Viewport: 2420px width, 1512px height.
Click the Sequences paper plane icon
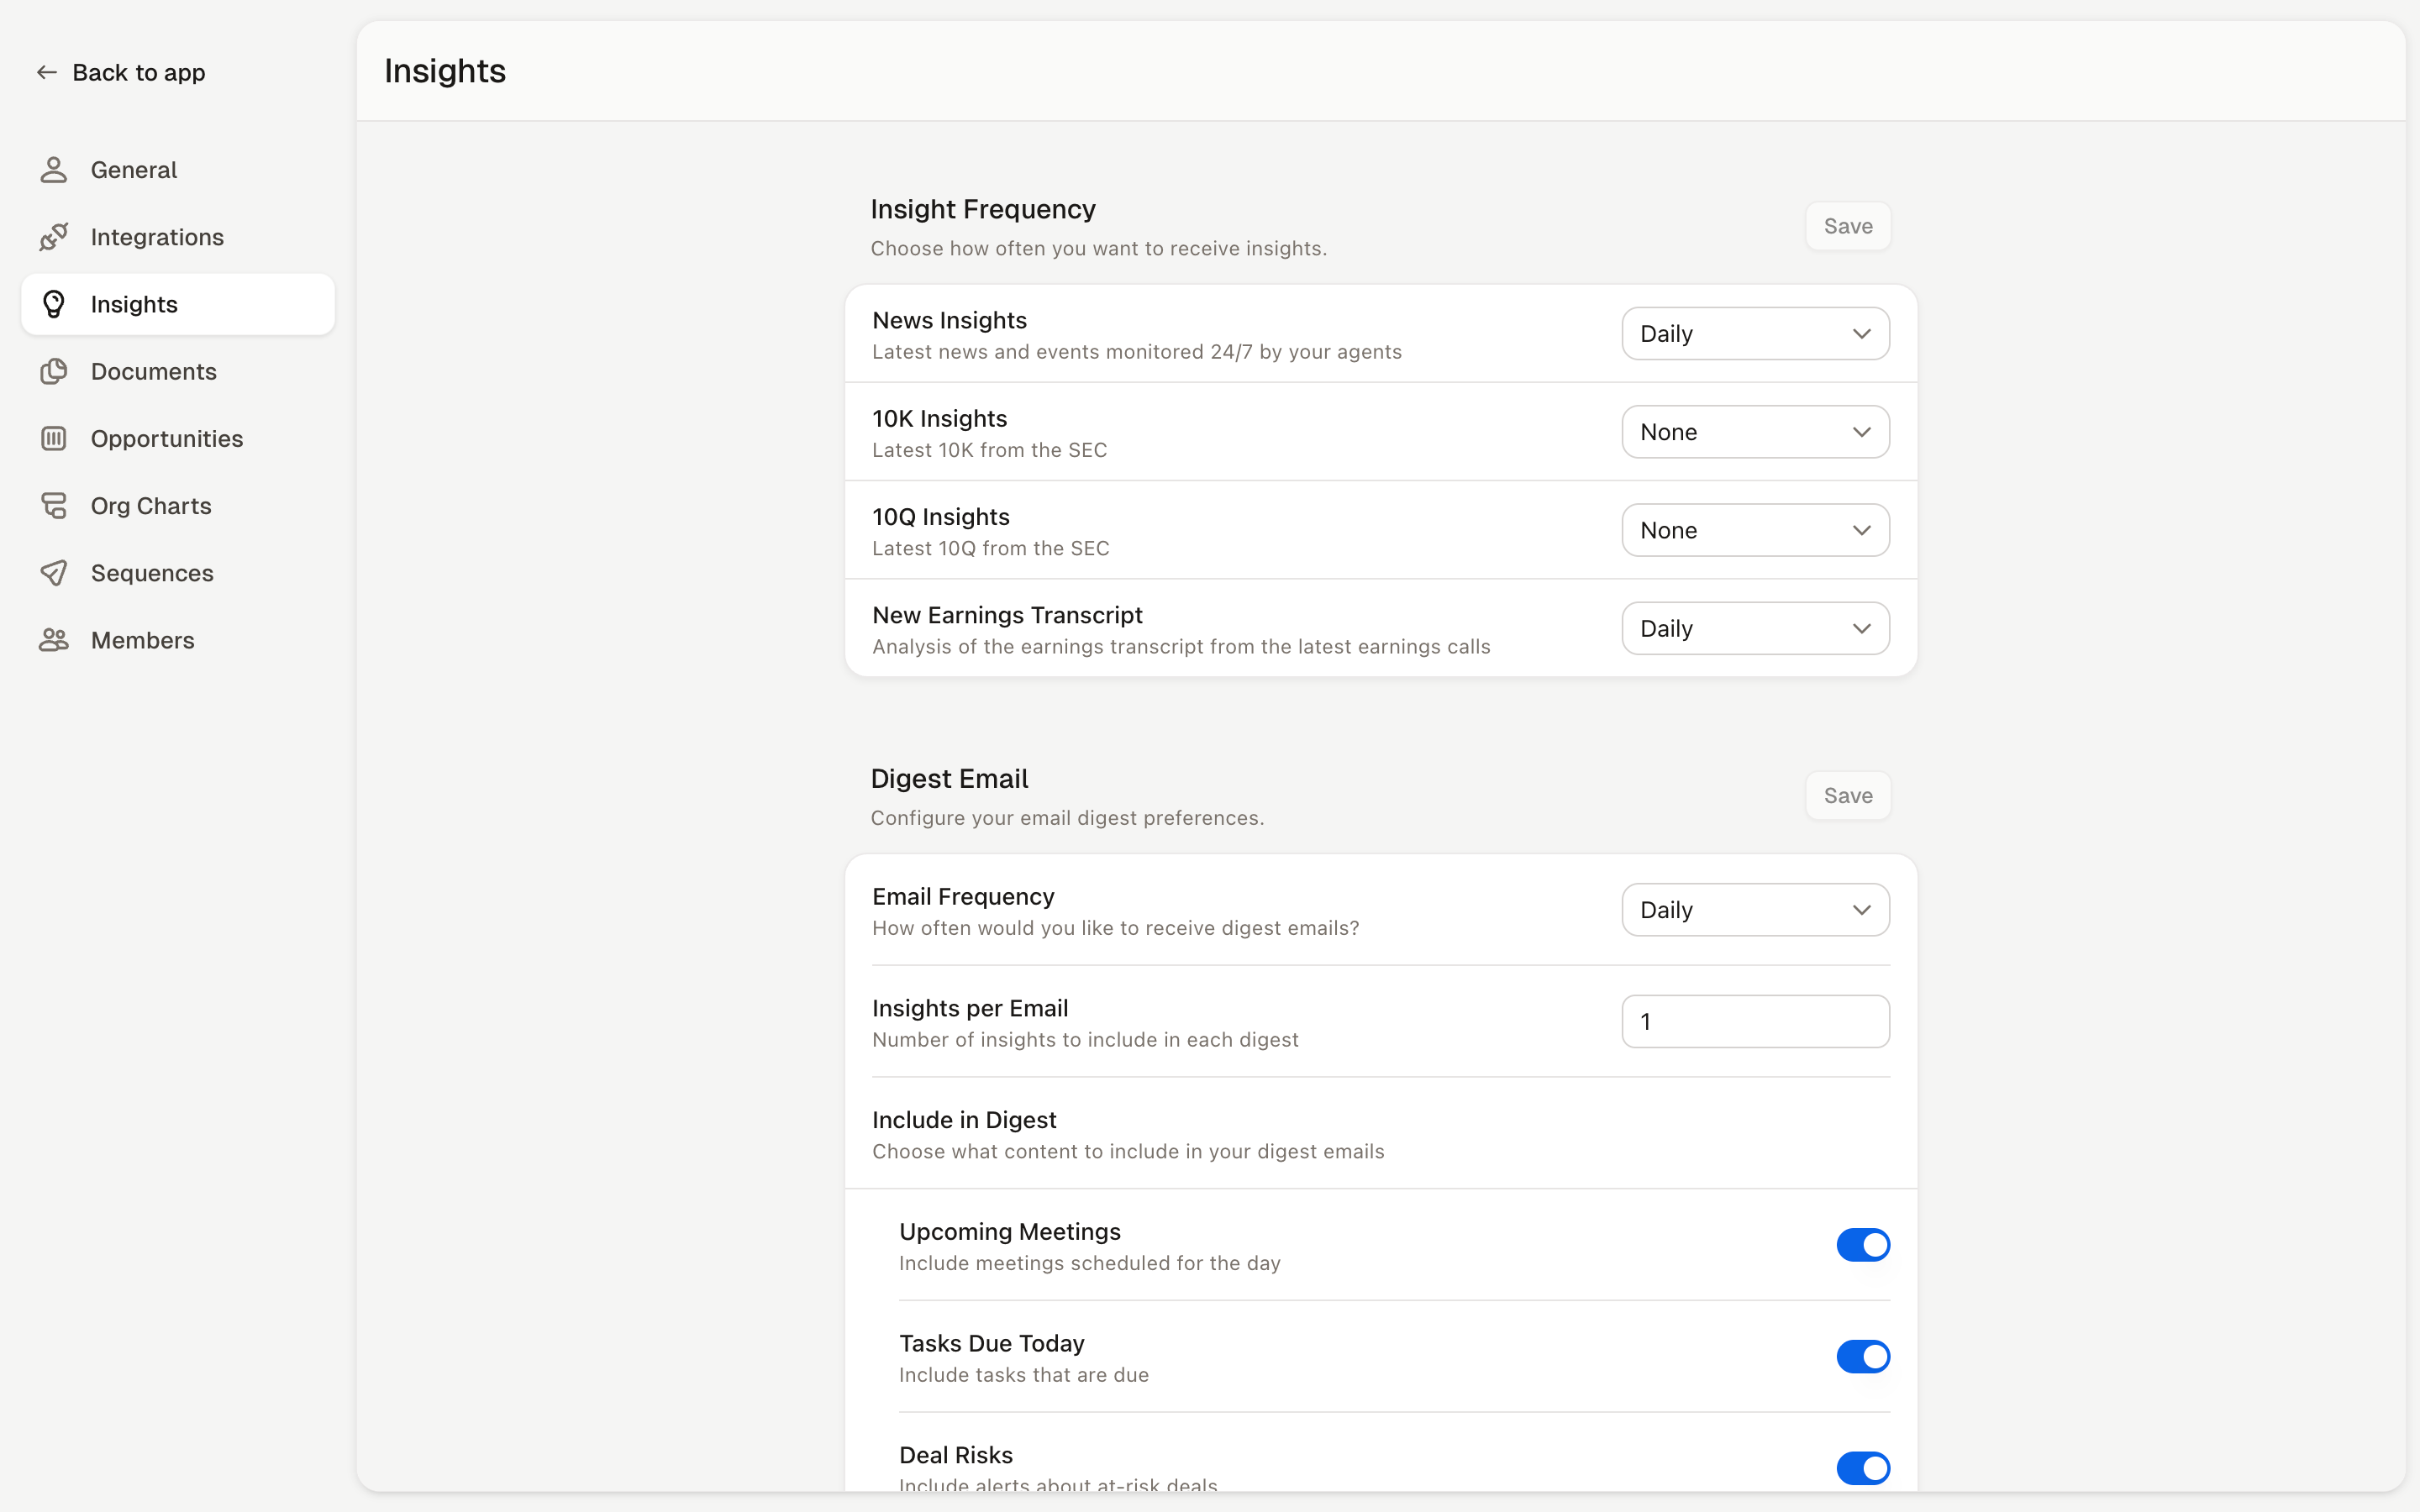pyautogui.click(x=54, y=573)
